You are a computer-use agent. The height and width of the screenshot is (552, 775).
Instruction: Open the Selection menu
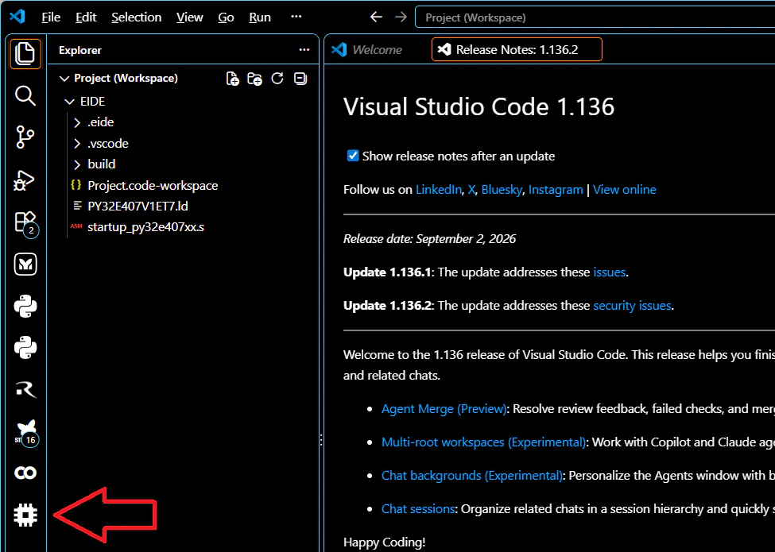137,17
